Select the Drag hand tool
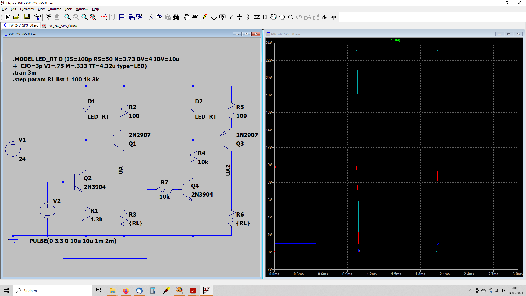This screenshot has height=296, width=526. 282,17
